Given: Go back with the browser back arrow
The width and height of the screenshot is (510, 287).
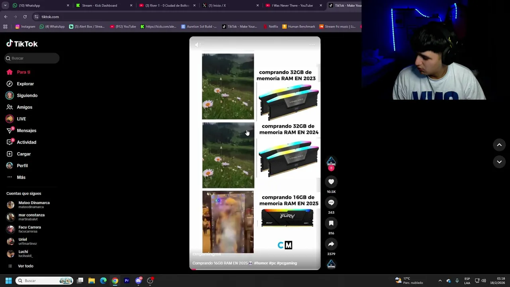Looking at the screenshot, I should tap(6, 17).
